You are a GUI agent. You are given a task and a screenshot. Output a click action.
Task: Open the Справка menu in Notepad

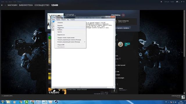72,20
